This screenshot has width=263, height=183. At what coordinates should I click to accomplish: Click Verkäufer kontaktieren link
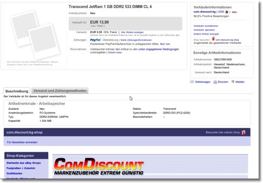click(206, 26)
